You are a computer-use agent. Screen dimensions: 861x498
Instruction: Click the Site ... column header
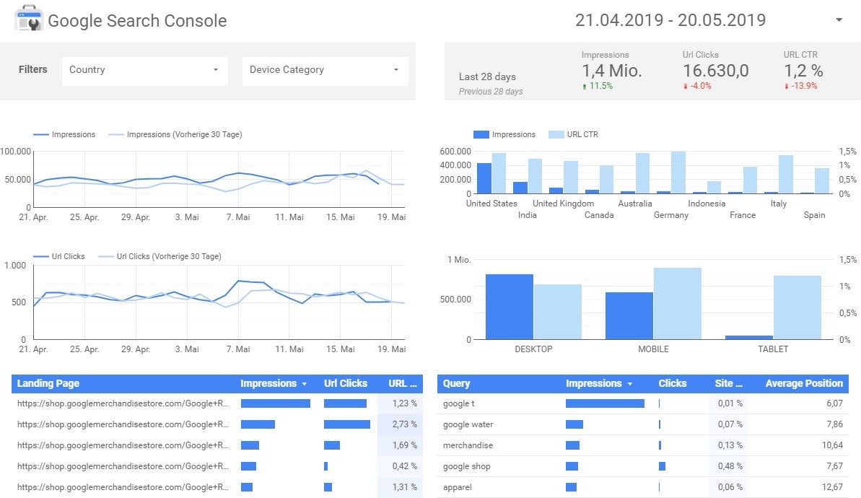(x=728, y=383)
